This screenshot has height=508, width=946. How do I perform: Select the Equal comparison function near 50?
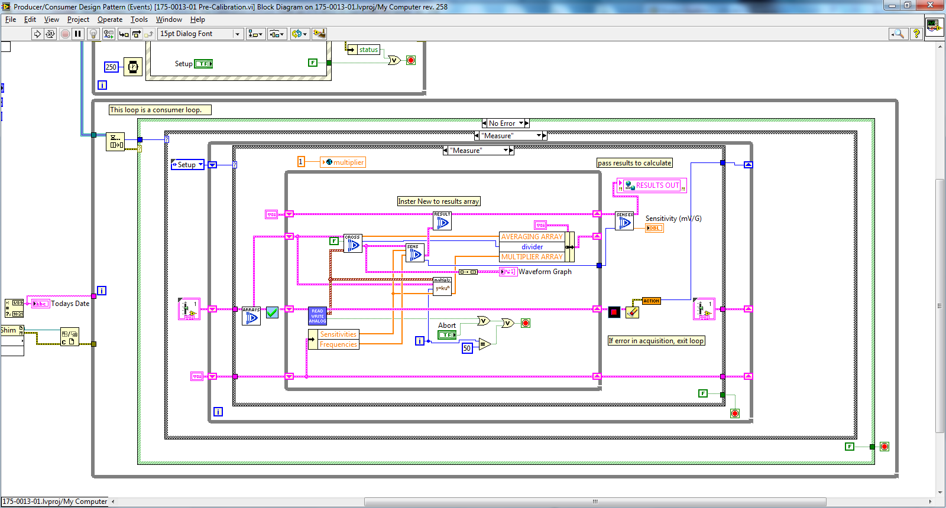click(485, 344)
